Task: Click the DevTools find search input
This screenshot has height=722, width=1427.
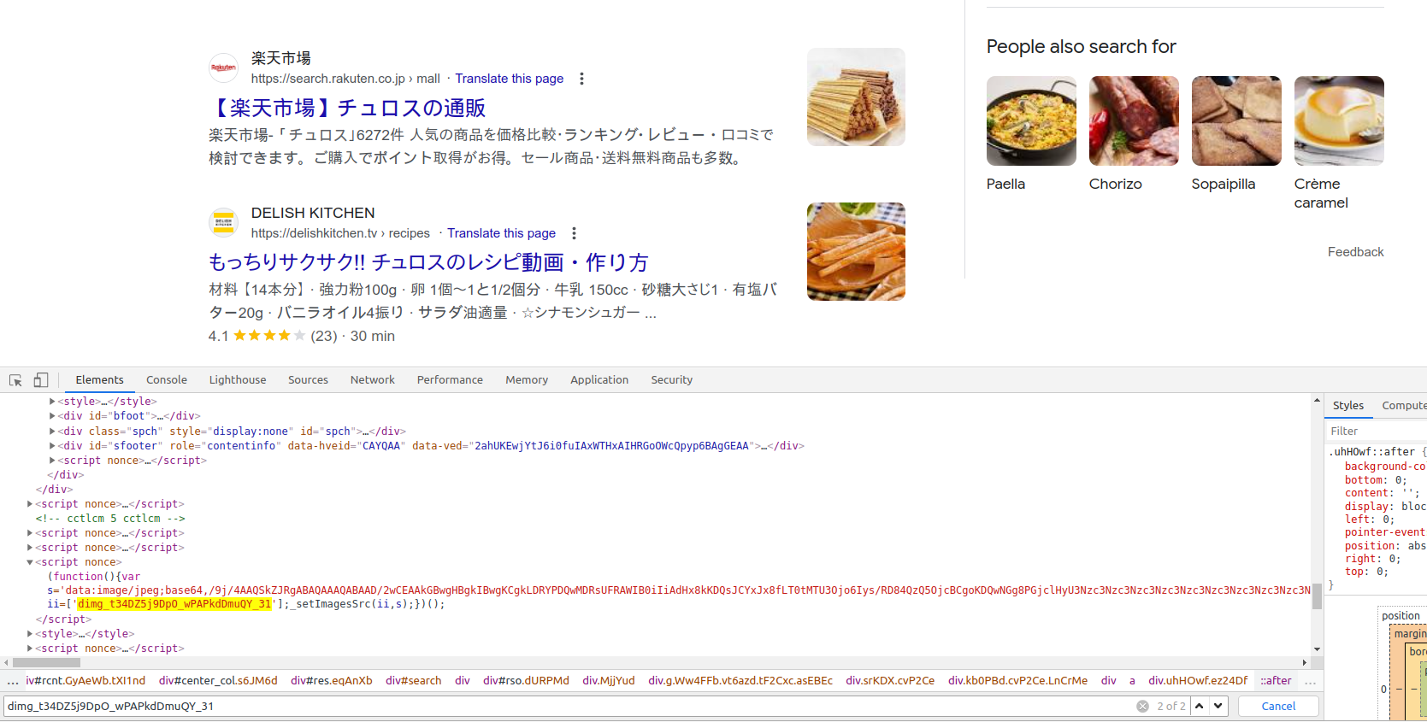Action: pyautogui.click(x=569, y=706)
